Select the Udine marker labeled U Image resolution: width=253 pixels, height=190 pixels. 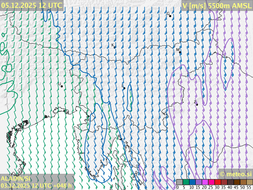pyautogui.click(x=62, y=86)
